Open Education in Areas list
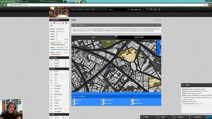 pos(59,89)
